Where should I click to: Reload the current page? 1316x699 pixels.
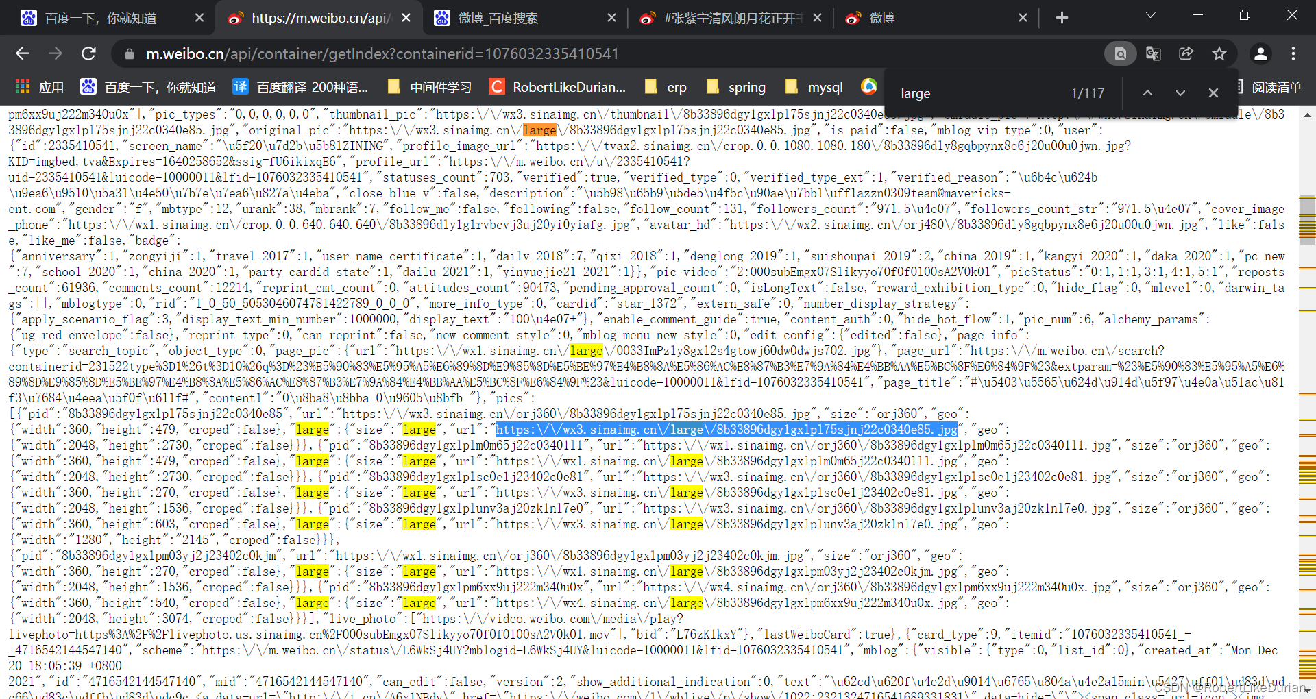pos(88,53)
